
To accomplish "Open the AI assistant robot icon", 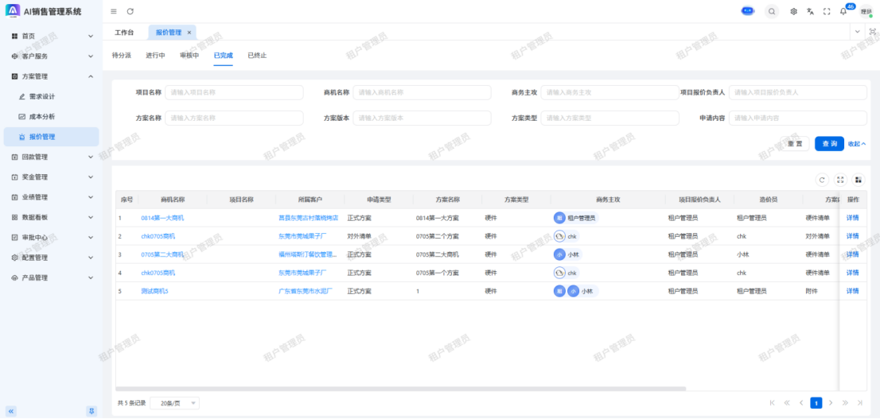I will coord(748,11).
